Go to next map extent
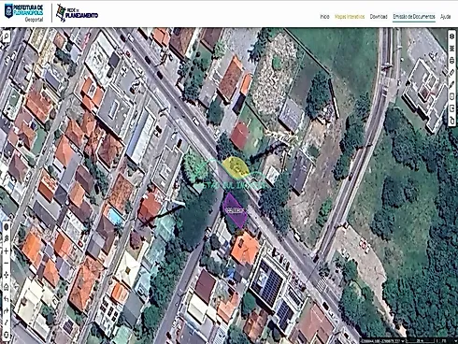 tap(7, 311)
